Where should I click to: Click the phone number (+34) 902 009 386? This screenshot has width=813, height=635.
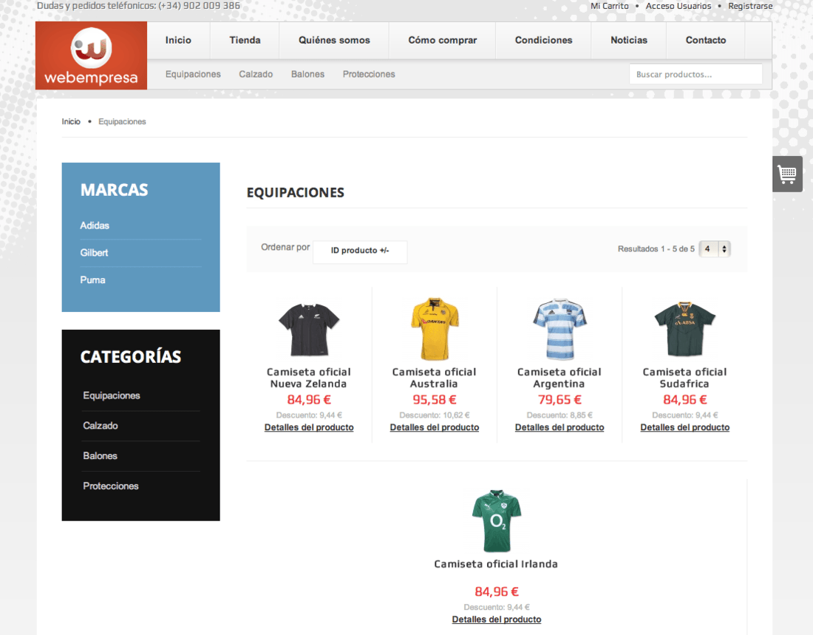199,6
